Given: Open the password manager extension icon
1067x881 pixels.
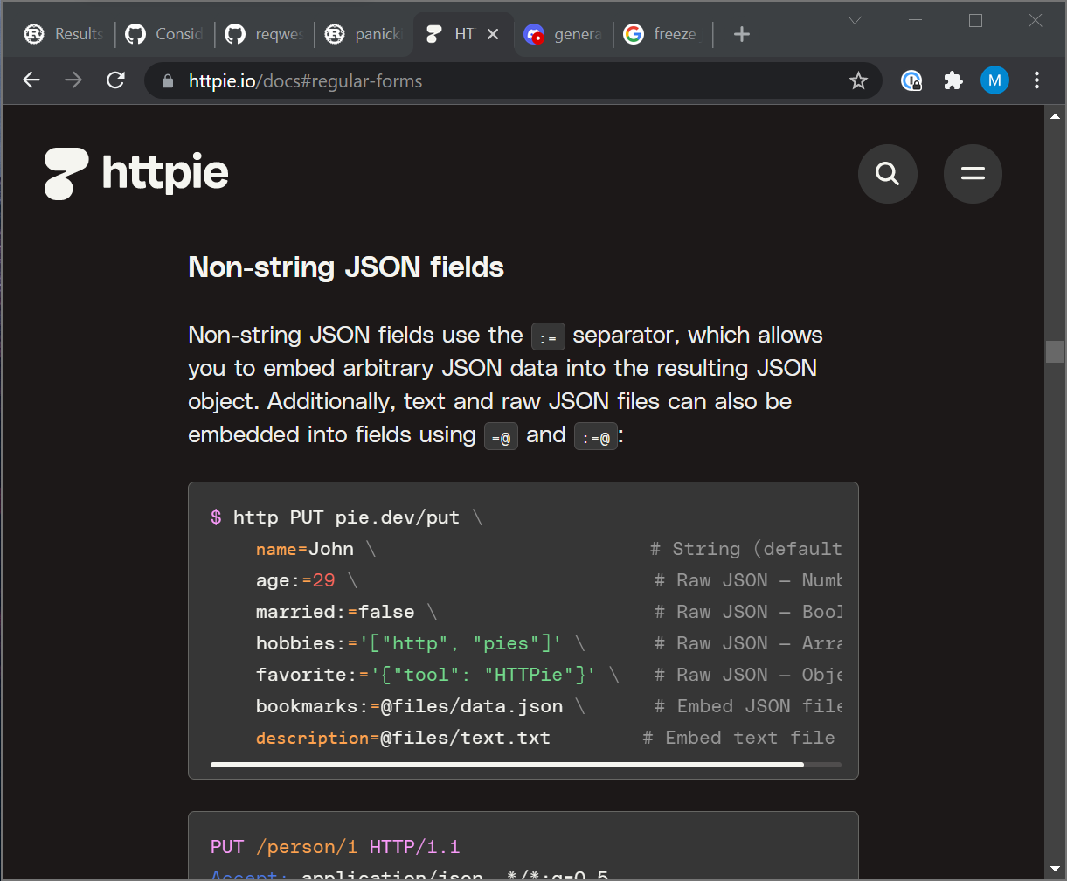Looking at the screenshot, I should click(911, 81).
